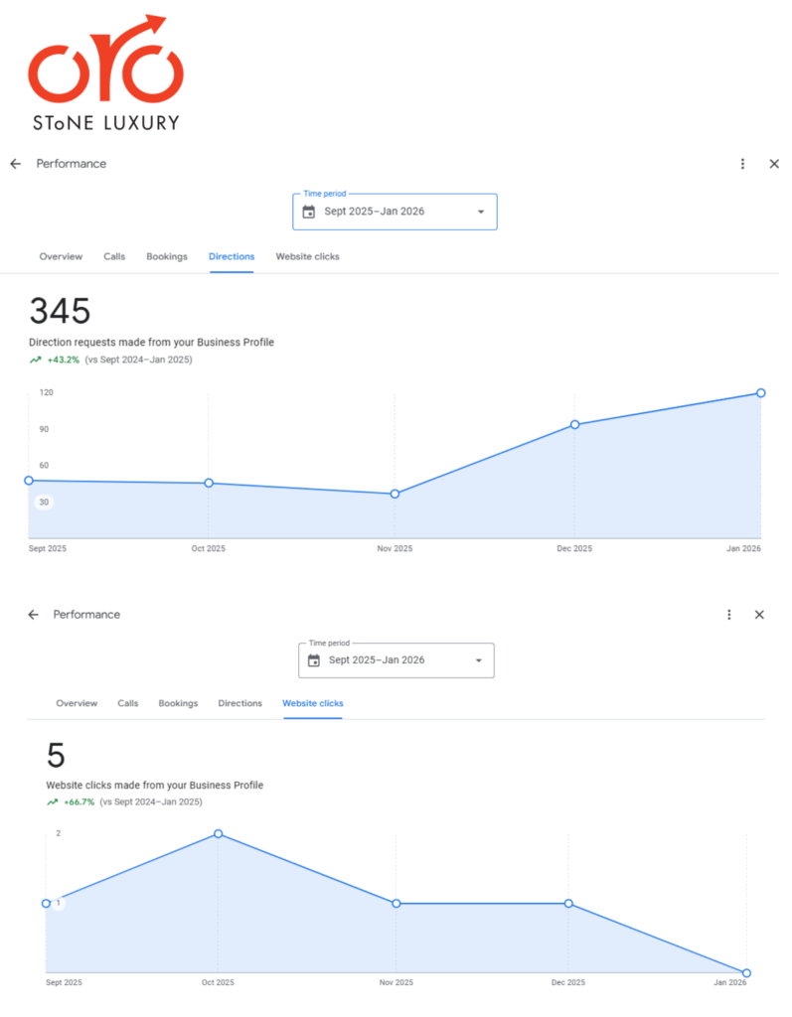Open three-dot menu in Website clicks panel
Image resolution: width=792 pixels, height=1017 pixels.
pos(729,614)
